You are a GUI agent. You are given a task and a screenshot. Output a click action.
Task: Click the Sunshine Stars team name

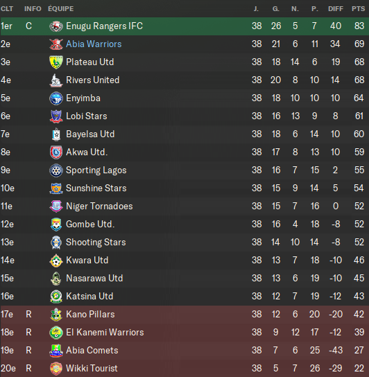(96, 188)
